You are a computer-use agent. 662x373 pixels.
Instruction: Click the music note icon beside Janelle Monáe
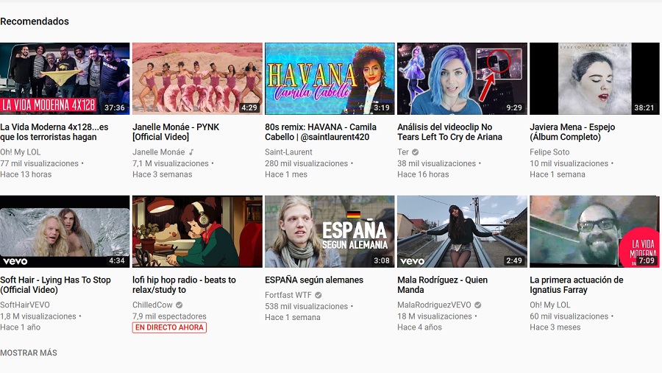pos(191,152)
